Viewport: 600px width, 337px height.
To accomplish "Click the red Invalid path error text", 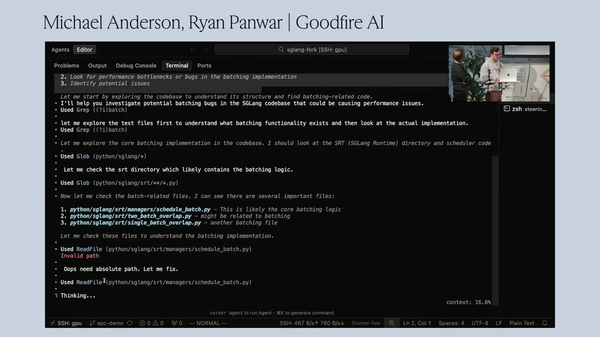I will tap(79, 256).
